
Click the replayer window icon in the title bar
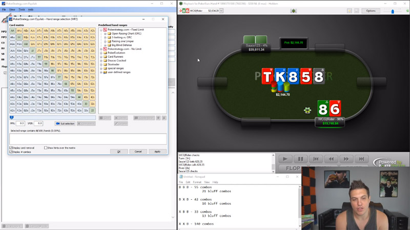181,4
